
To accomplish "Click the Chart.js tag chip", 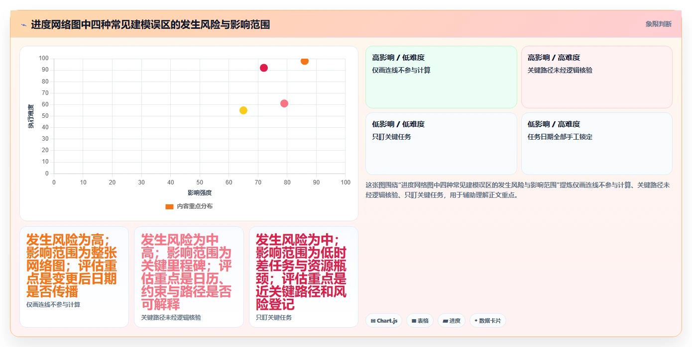I will click(x=384, y=321).
